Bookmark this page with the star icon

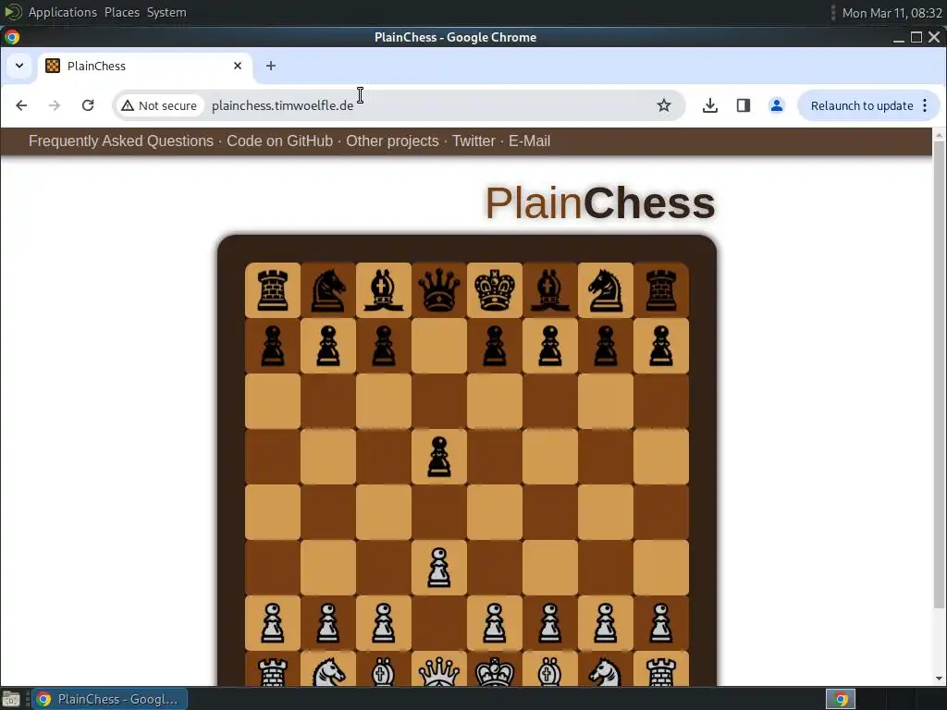click(x=664, y=105)
